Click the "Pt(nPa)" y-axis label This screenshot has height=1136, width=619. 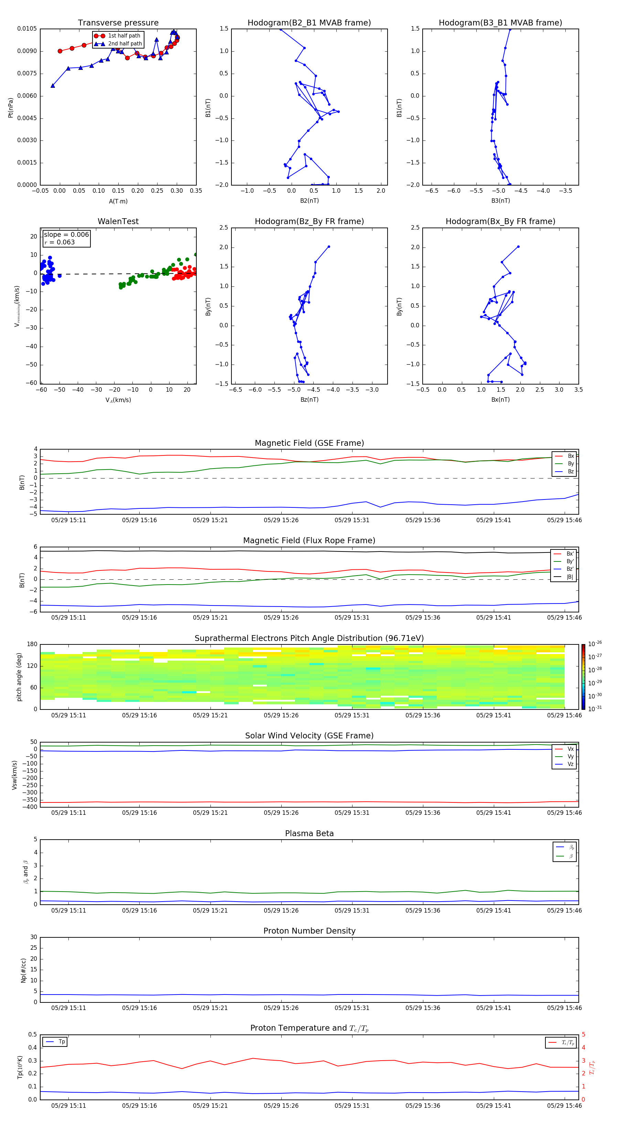click(x=11, y=107)
